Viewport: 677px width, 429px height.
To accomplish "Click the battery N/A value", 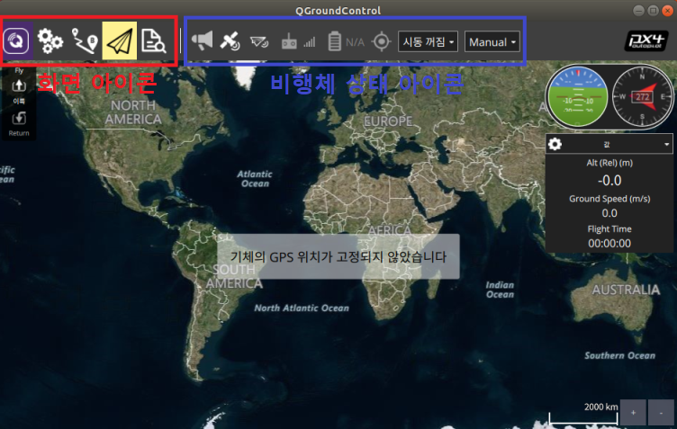I will [x=355, y=42].
